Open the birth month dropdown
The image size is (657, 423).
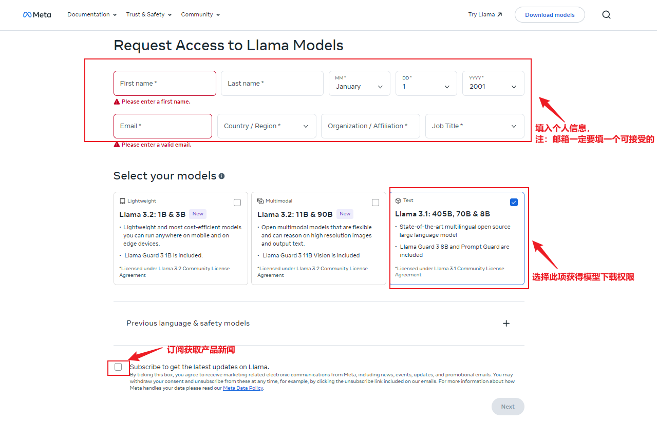click(x=359, y=84)
